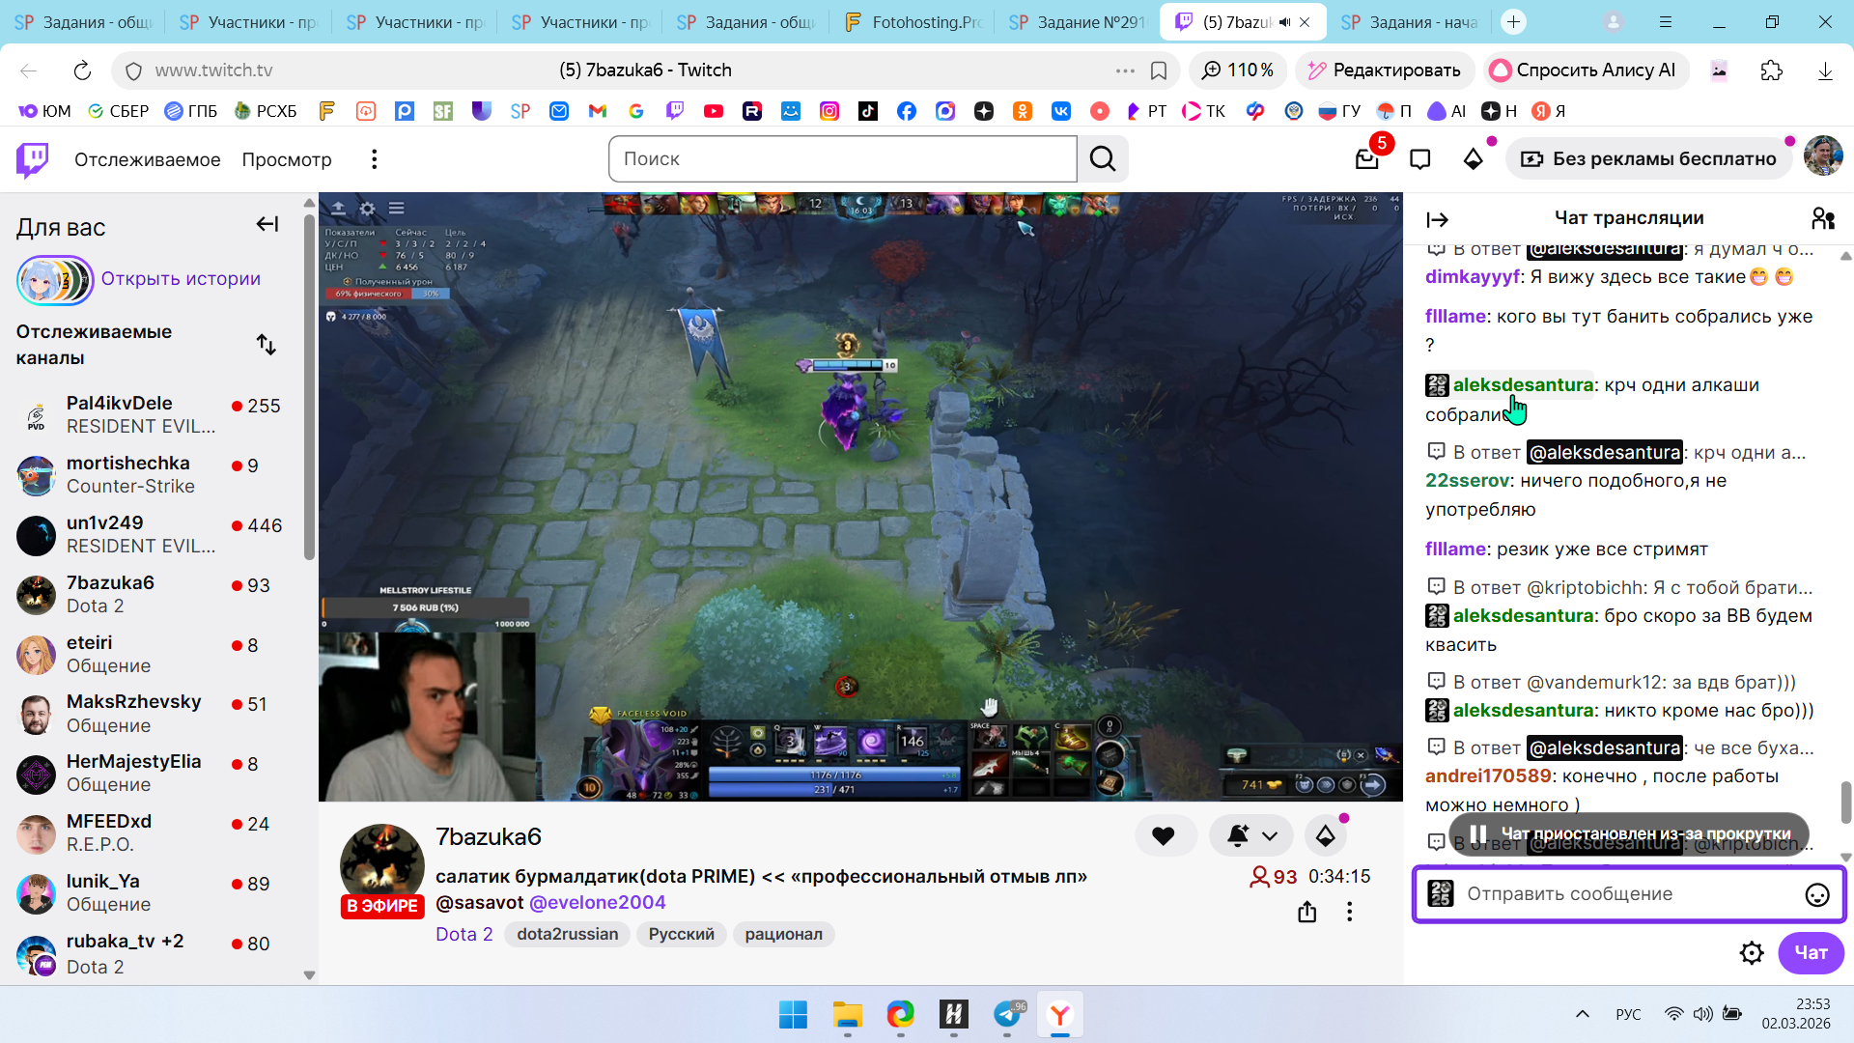Viewport: 1854px width, 1043px height.
Task: Open the three-dot menu near Просмотр
Action: pyautogui.click(x=375, y=159)
